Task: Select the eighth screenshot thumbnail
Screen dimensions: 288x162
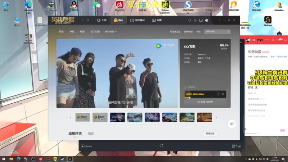Action: point(204,117)
